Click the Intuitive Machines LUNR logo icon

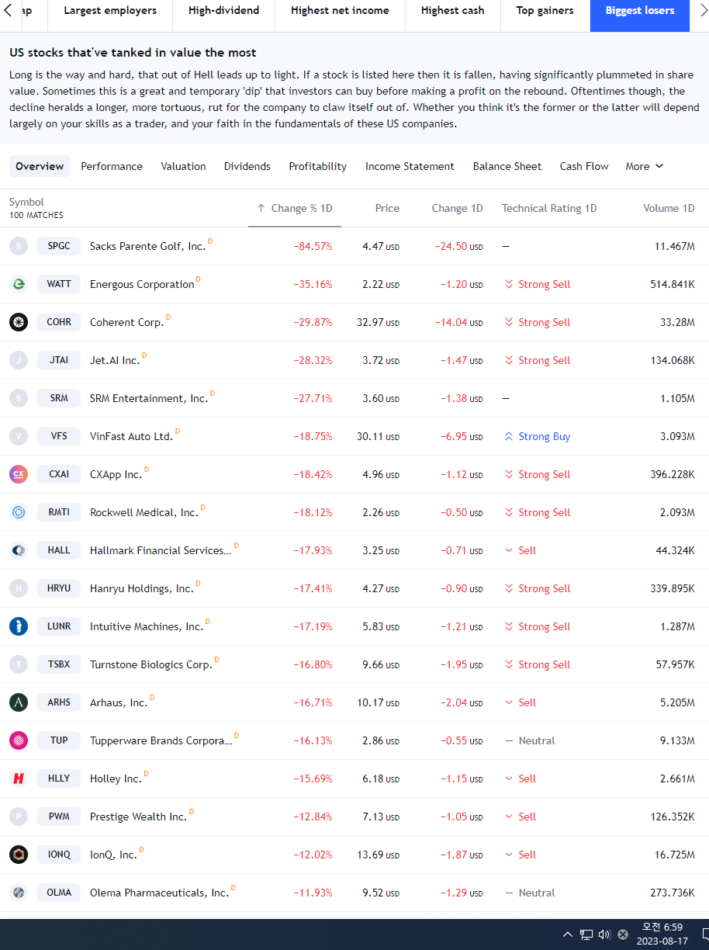[19, 626]
